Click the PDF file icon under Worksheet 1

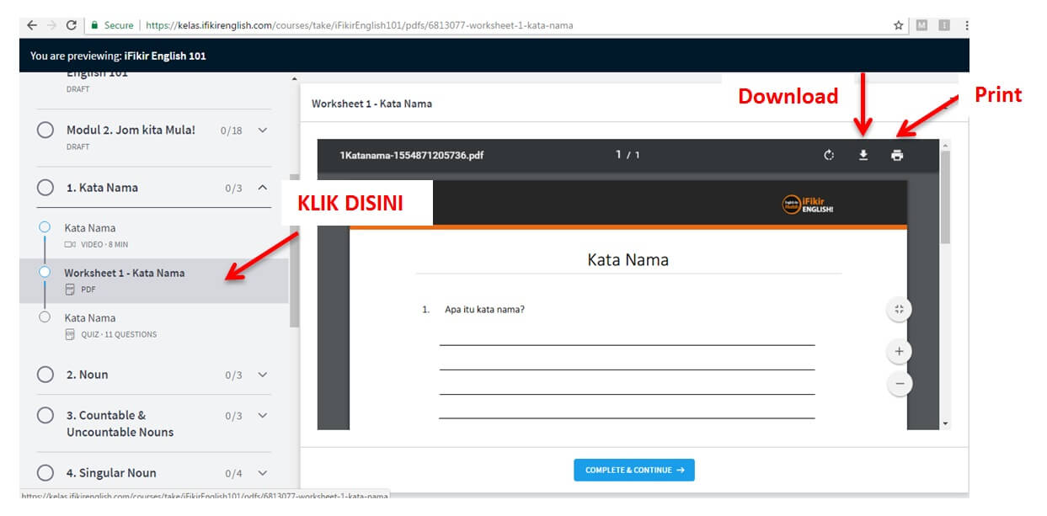(70, 289)
